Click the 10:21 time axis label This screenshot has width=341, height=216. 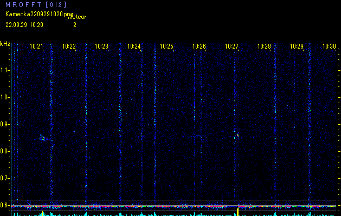[36, 46]
